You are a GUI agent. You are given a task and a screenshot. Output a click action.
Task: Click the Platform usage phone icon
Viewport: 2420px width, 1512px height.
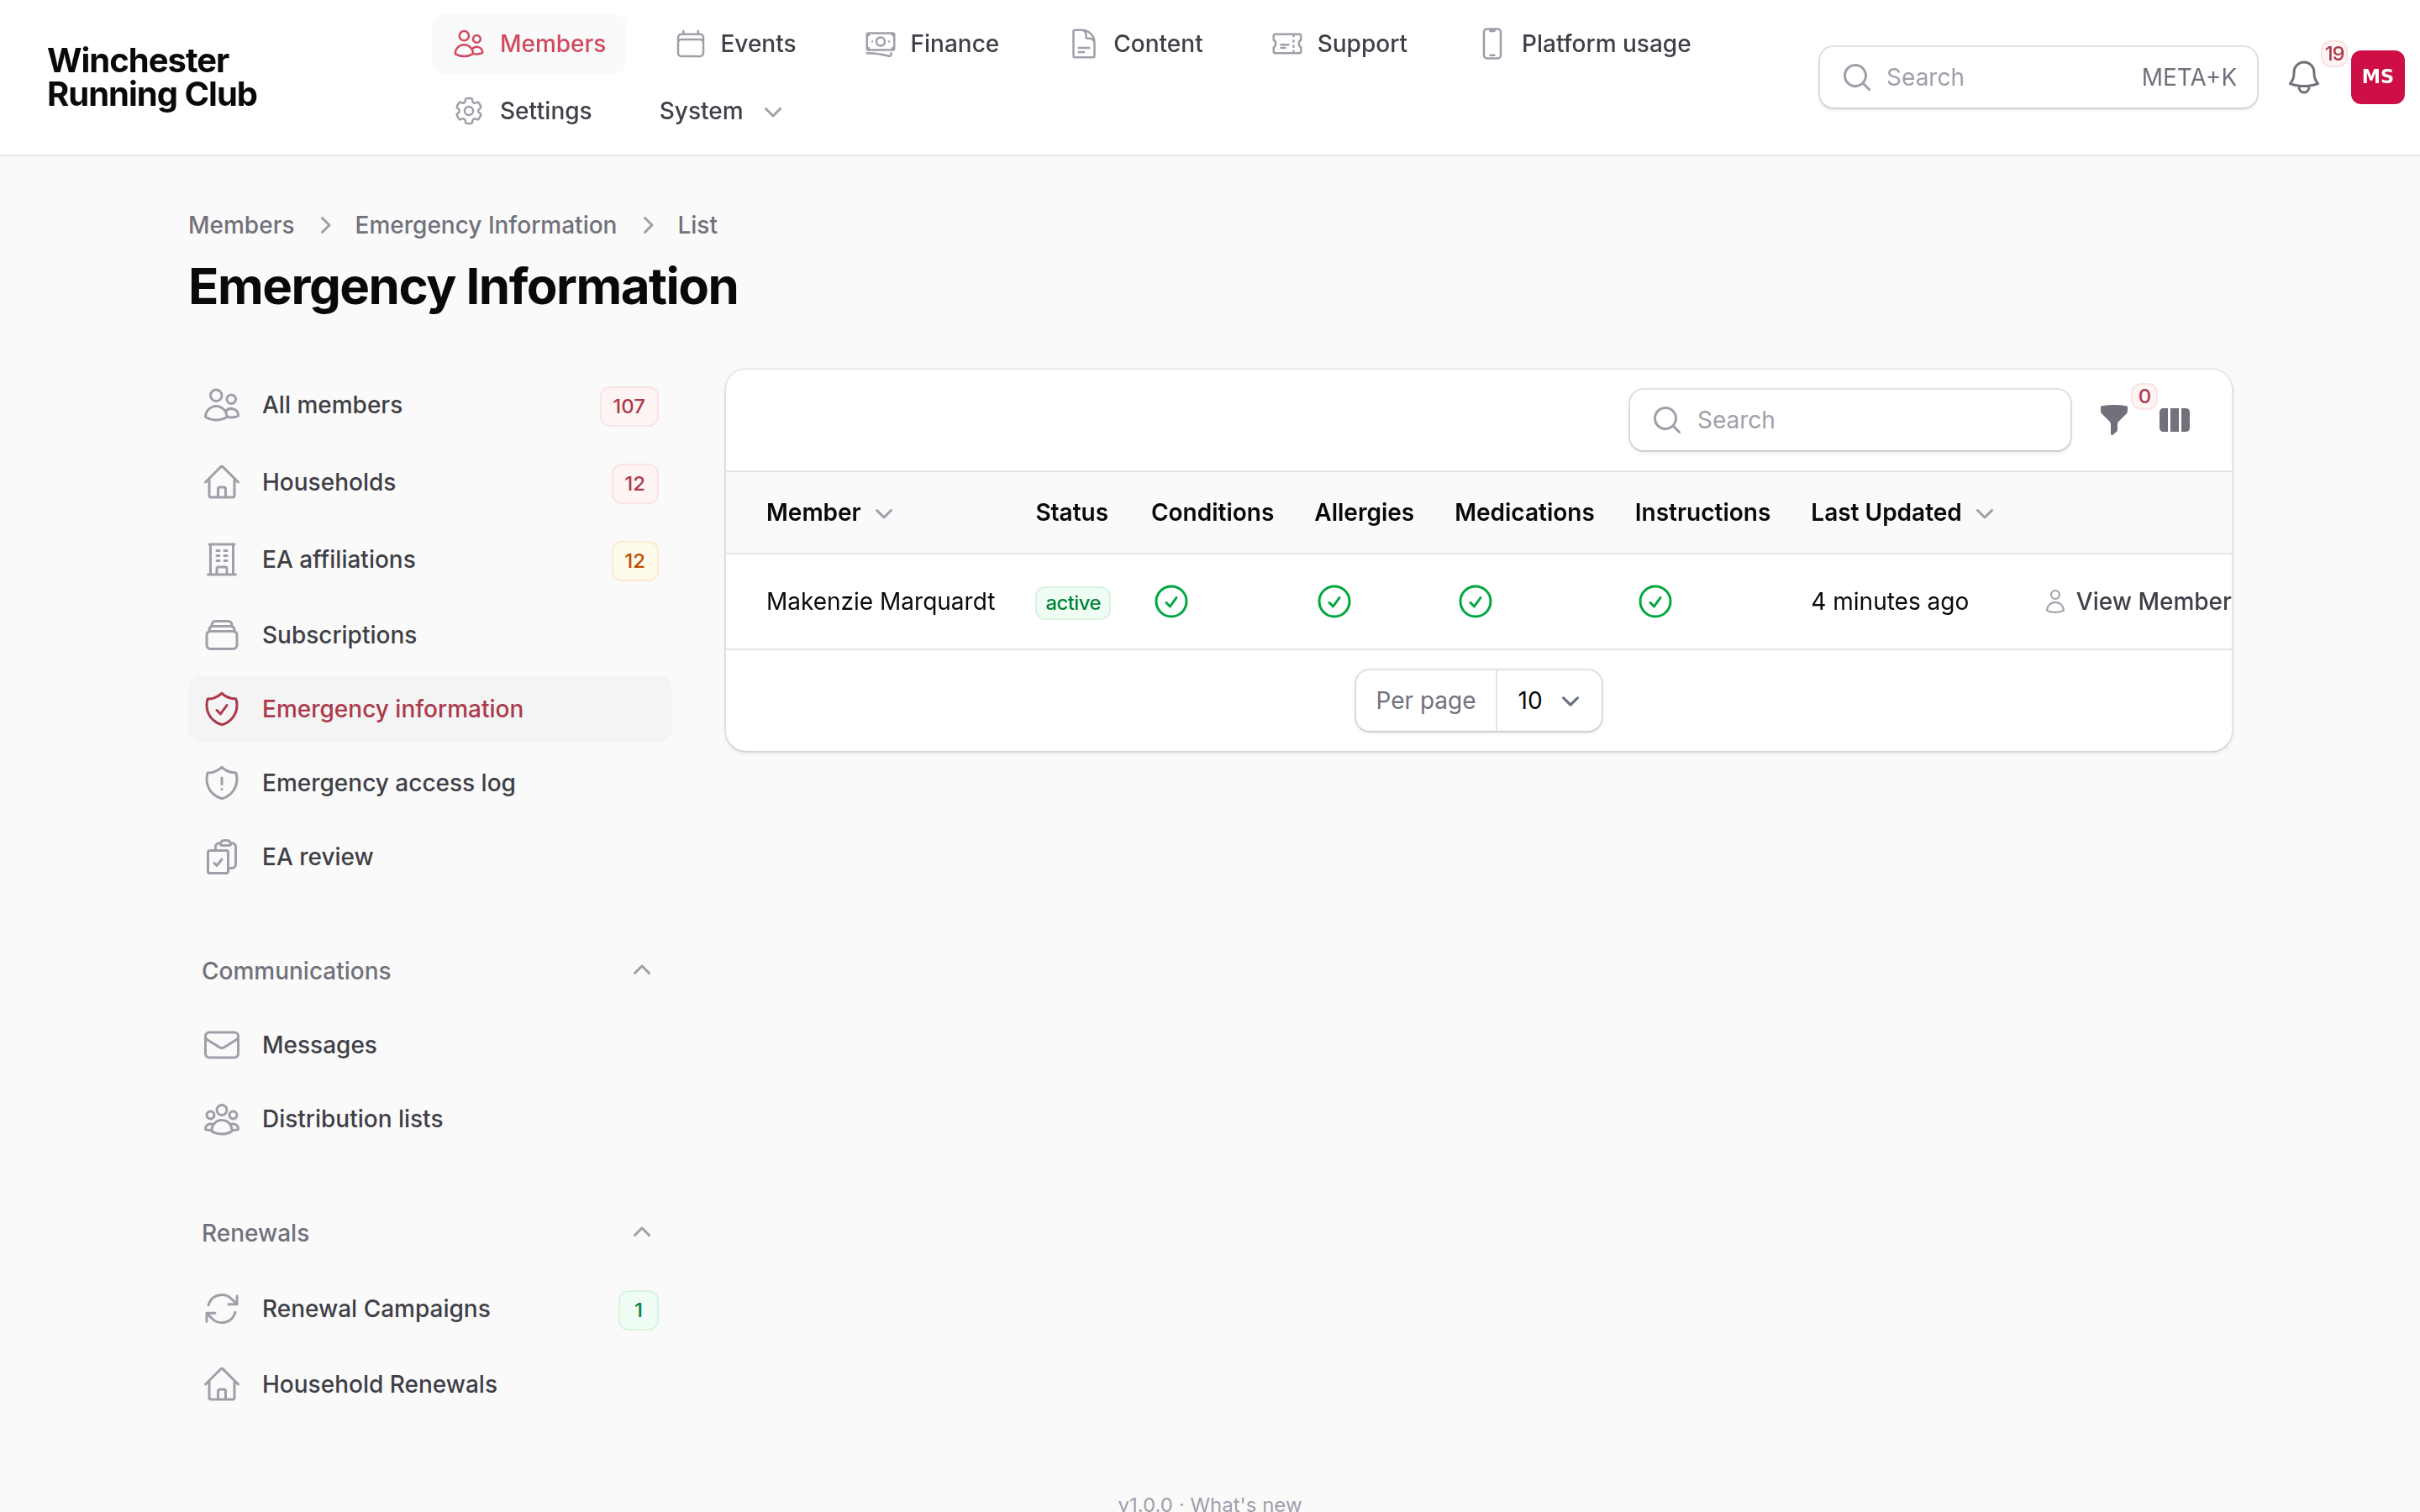click(x=1492, y=44)
